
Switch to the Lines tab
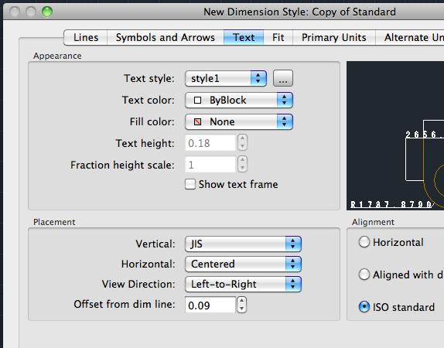tap(86, 37)
